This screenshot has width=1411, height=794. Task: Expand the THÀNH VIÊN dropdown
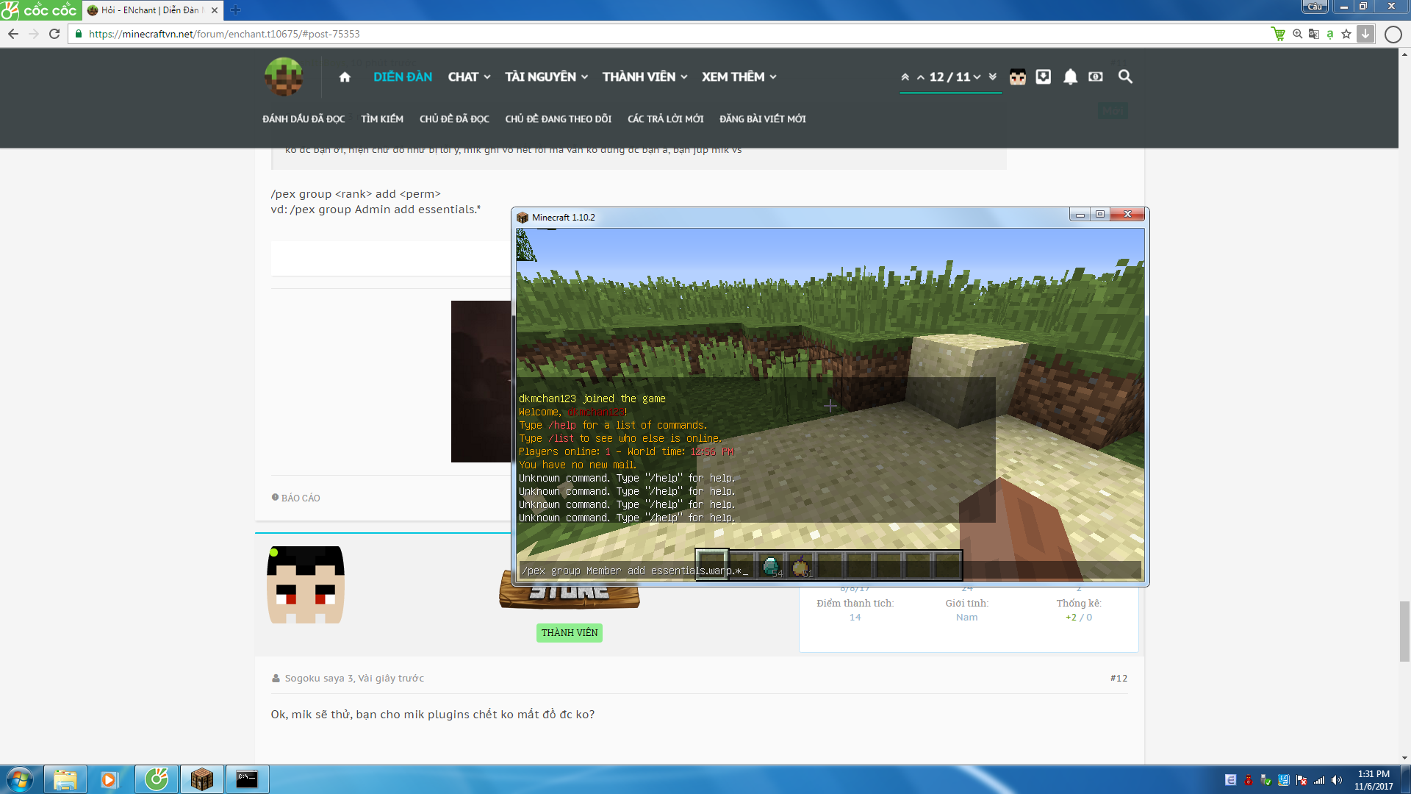(x=645, y=77)
